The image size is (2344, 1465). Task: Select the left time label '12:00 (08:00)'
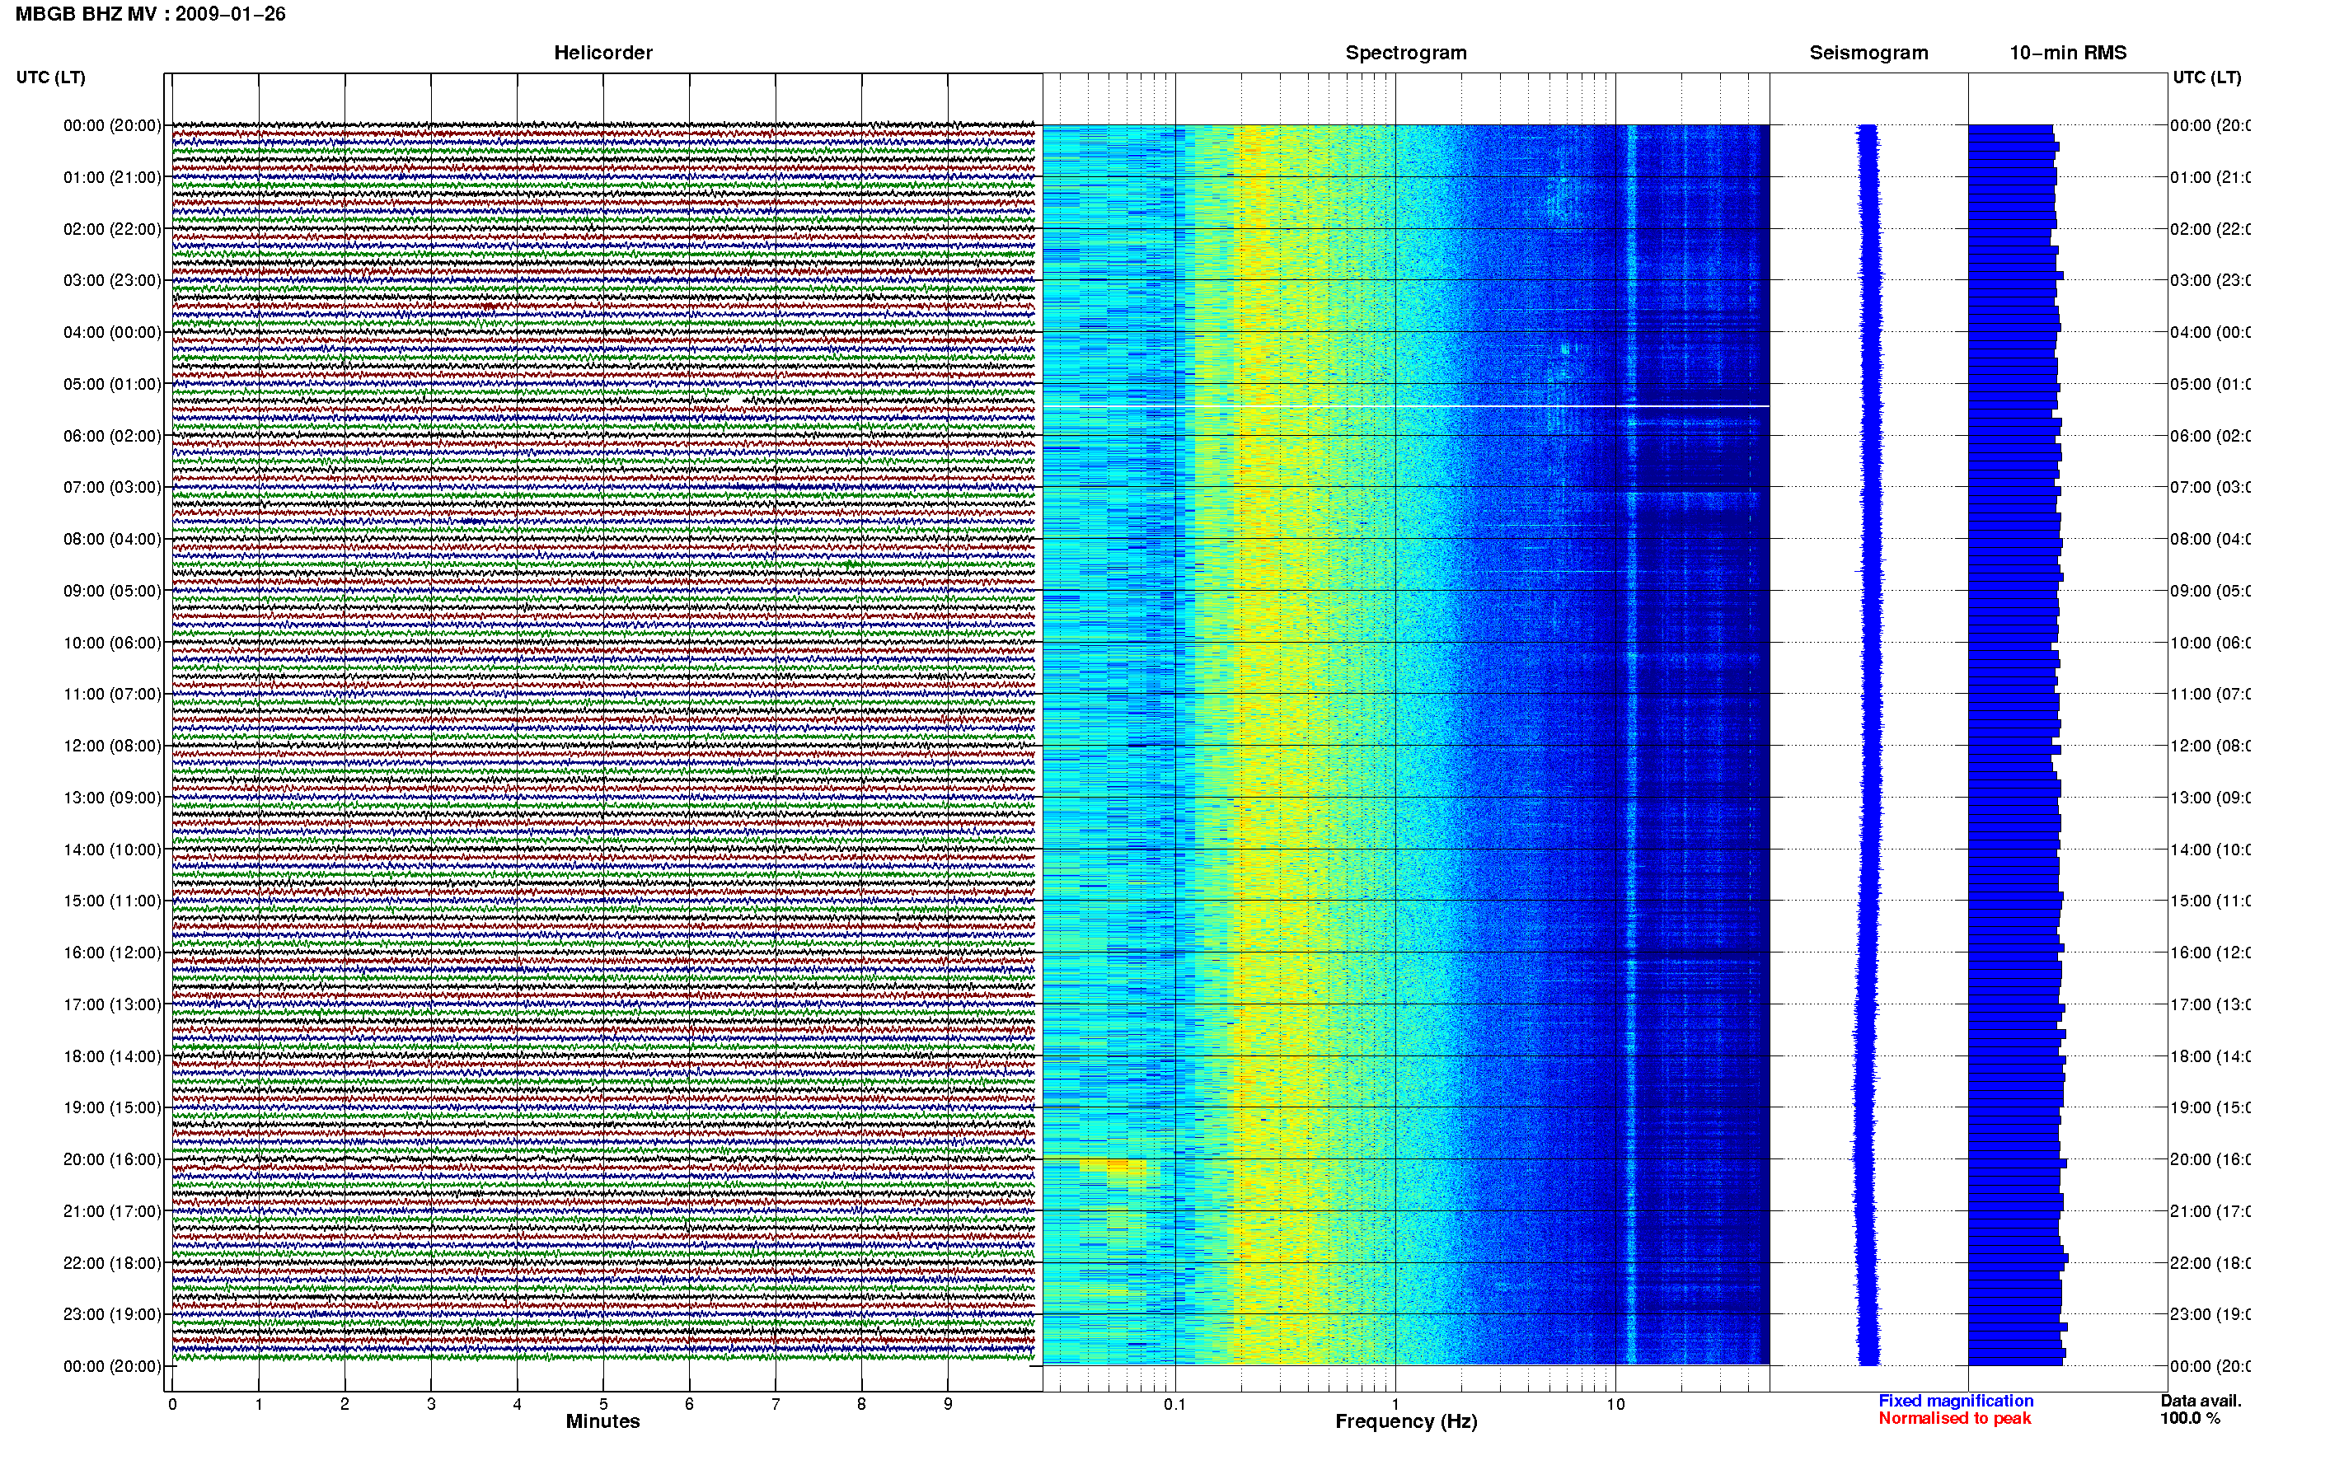(x=112, y=746)
